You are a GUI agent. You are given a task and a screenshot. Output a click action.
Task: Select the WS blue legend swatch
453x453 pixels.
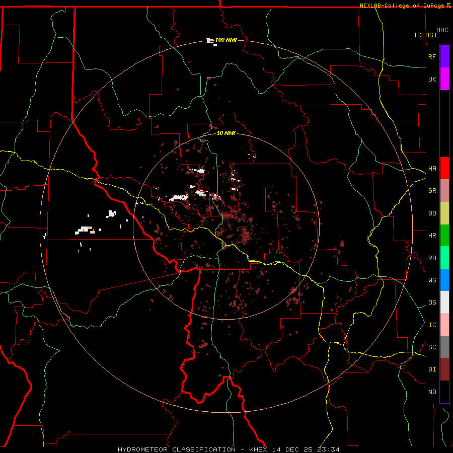(444, 280)
